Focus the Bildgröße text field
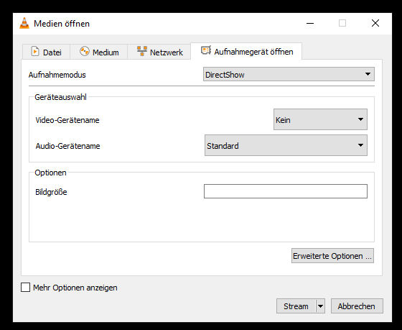Image resolution: width=402 pixels, height=330 pixels. (x=286, y=191)
